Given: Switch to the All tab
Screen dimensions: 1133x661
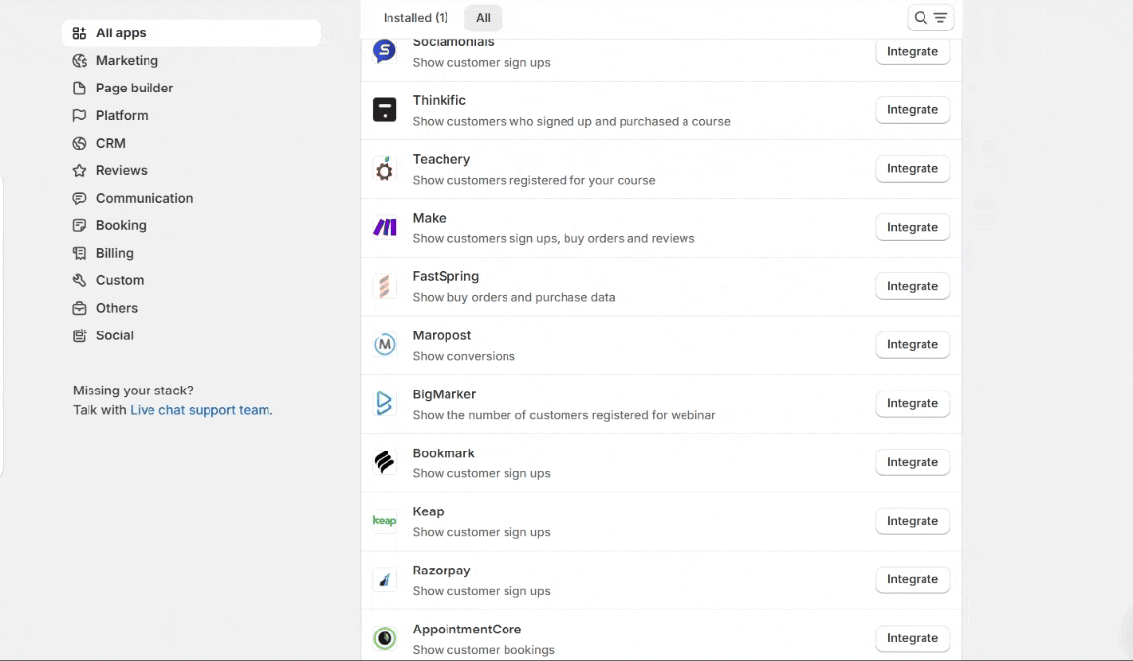Looking at the screenshot, I should coord(483,18).
